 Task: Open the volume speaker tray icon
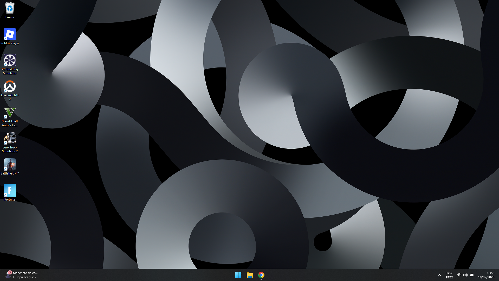[465, 275]
